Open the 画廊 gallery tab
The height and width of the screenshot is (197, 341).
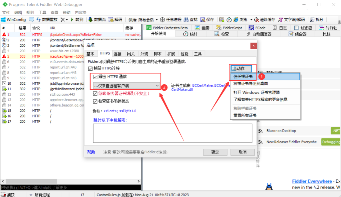(202, 28)
